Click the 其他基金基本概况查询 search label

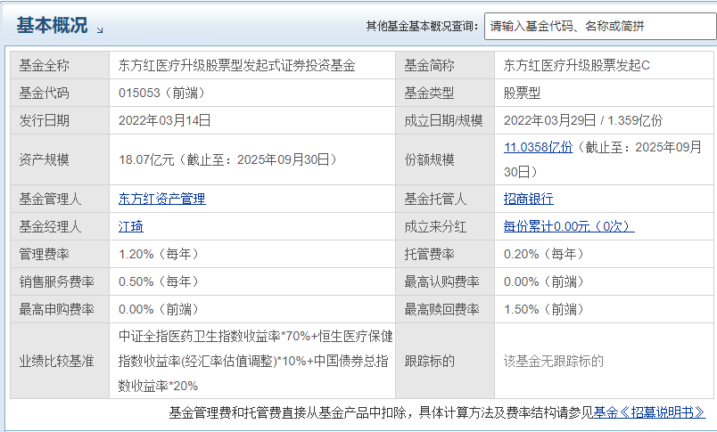pyautogui.click(x=422, y=26)
